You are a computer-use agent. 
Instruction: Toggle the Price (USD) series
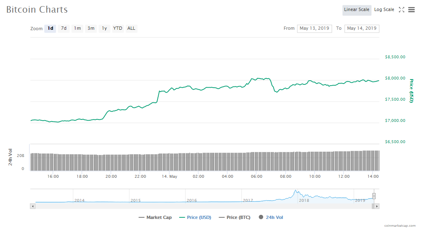[x=195, y=217]
